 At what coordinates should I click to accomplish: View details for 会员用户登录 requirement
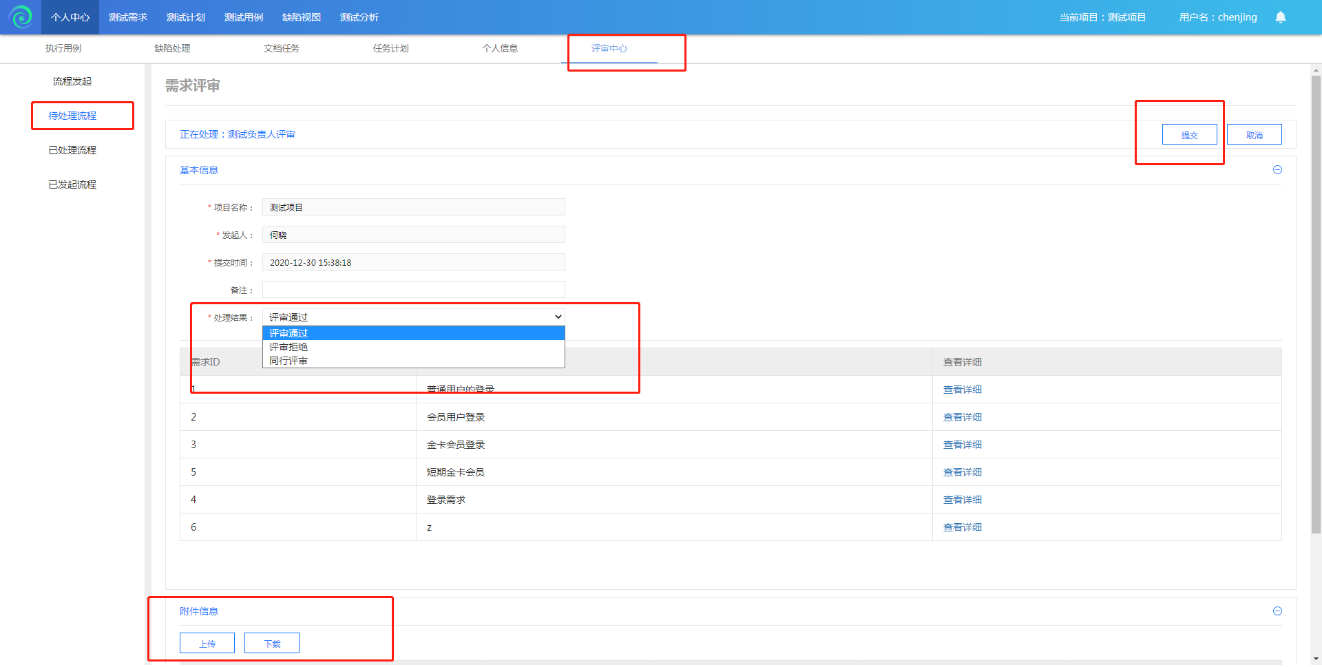[x=962, y=417]
